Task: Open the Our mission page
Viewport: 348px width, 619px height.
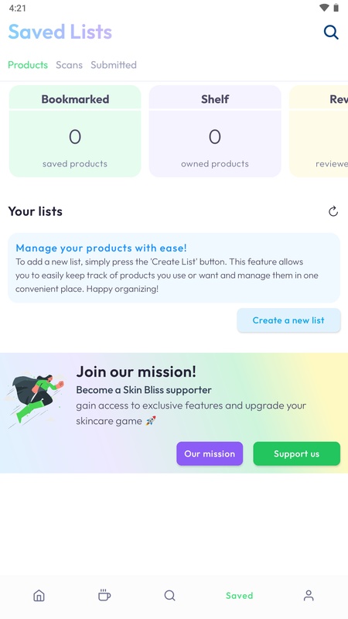Action: point(210,453)
